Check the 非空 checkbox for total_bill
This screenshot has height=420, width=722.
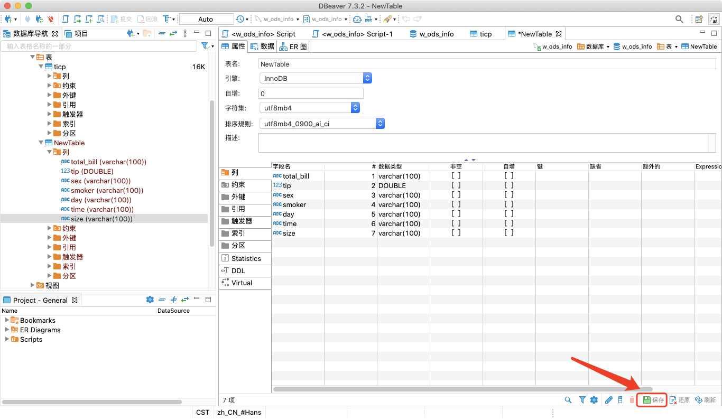[456, 176]
